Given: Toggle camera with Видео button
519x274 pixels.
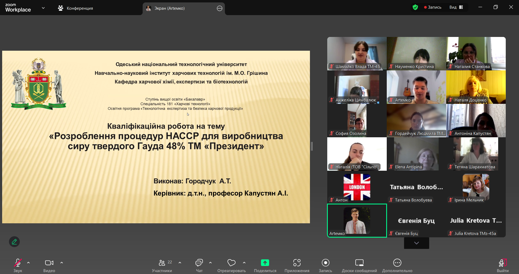Looking at the screenshot, I should (x=49, y=263).
